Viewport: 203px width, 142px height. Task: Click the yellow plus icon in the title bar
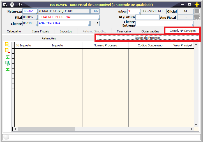(x=197, y=5)
